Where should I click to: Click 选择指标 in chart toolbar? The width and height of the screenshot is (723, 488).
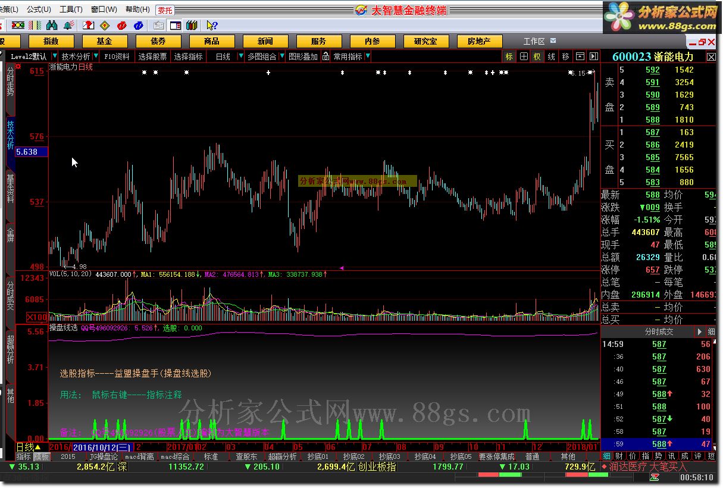coord(189,57)
